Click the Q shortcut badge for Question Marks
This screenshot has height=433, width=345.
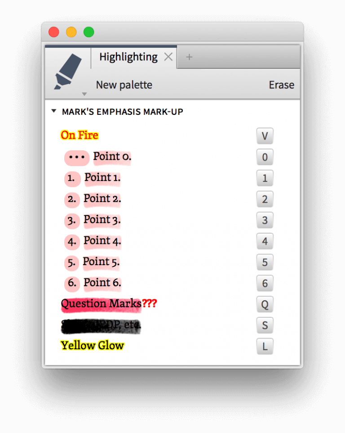[265, 304]
